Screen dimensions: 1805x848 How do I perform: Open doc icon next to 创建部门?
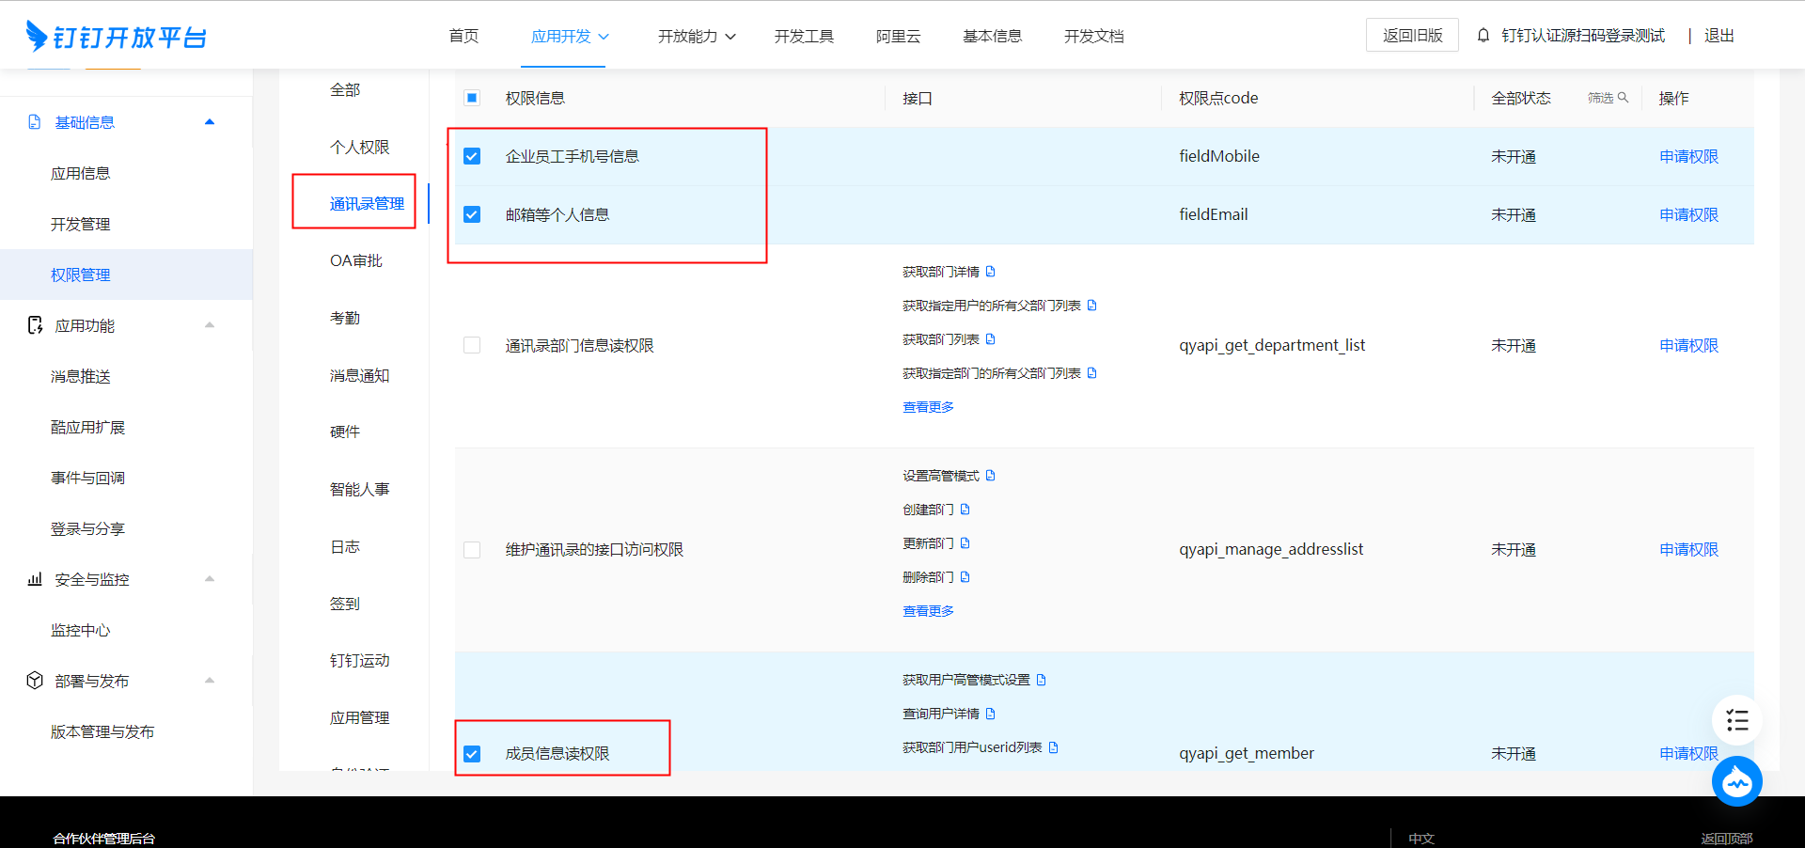coord(965,510)
